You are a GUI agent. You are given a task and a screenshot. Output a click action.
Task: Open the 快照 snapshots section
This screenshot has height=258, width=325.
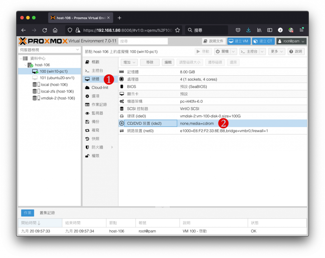[x=95, y=139]
